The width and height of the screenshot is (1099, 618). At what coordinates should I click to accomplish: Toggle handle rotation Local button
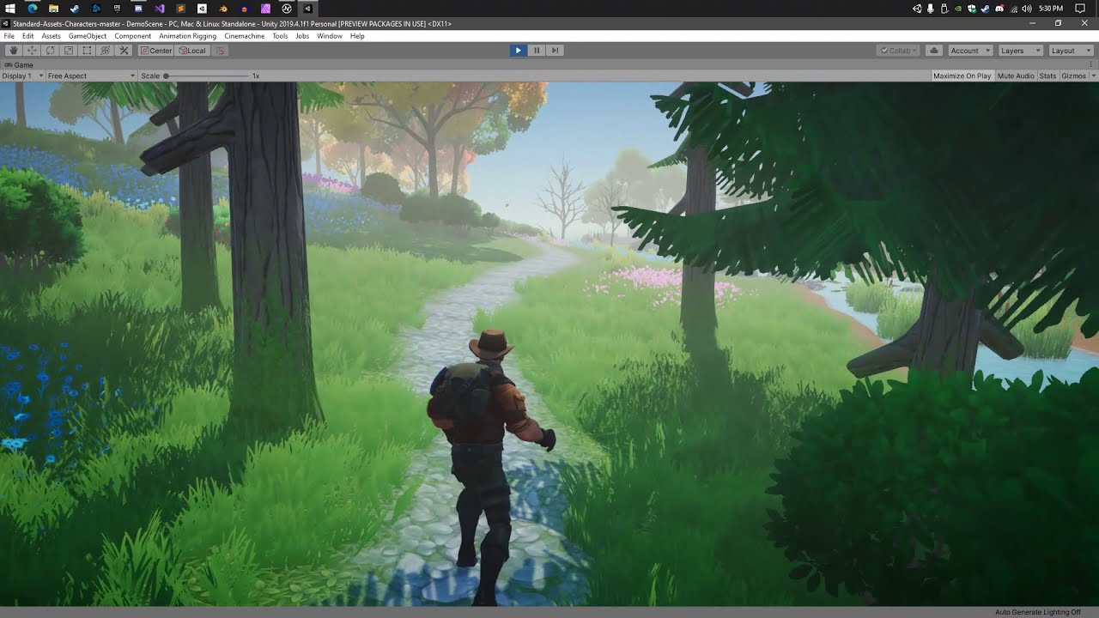coord(192,51)
